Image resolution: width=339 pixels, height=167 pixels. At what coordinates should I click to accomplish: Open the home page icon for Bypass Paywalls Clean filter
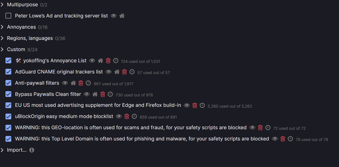pos(95,94)
